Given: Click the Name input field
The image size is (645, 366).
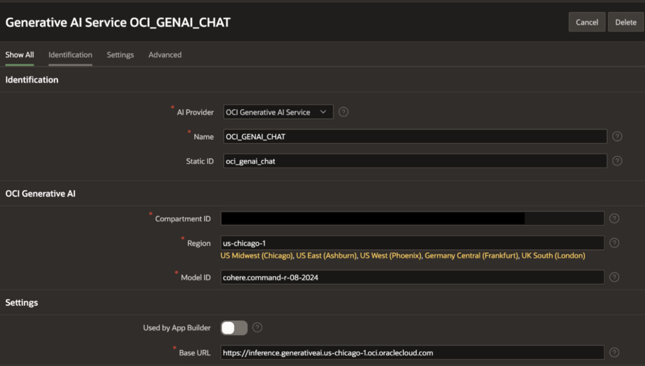Looking at the screenshot, I should click(x=415, y=137).
